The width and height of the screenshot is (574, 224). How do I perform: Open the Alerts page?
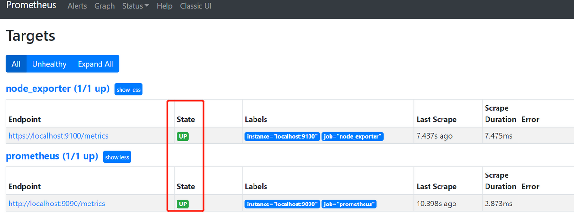pyautogui.click(x=77, y=6)
